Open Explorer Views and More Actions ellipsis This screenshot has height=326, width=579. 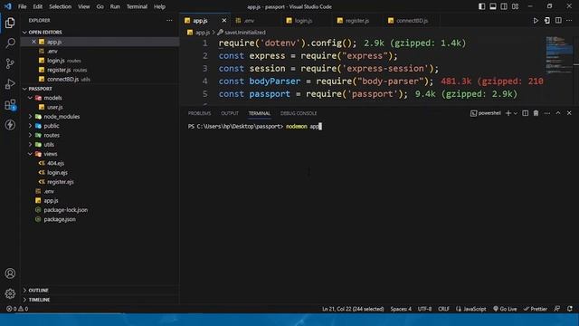pos(169,20)
